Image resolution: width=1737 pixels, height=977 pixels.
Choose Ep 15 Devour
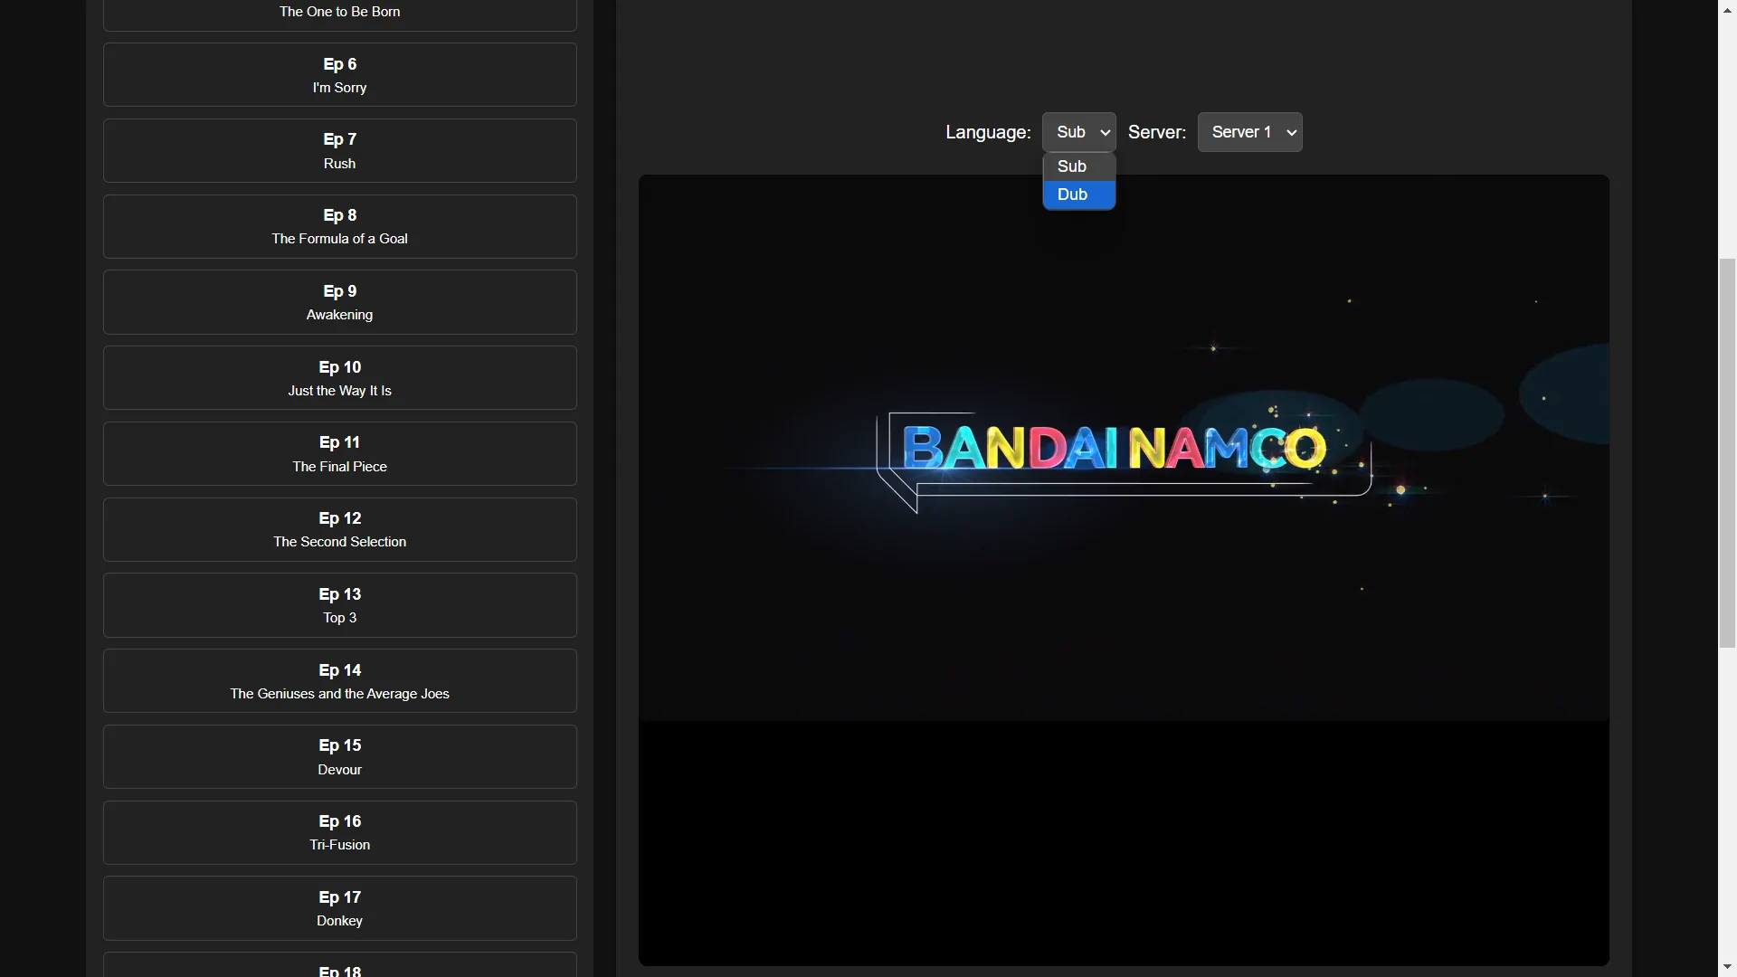tap(339, 757)
